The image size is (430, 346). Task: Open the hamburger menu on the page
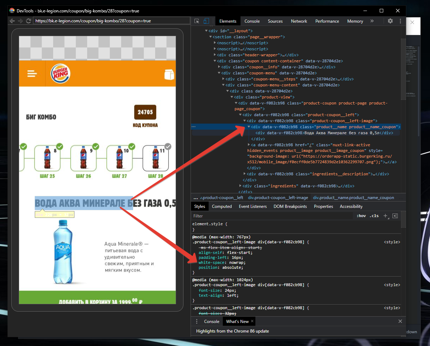[32, 74]
